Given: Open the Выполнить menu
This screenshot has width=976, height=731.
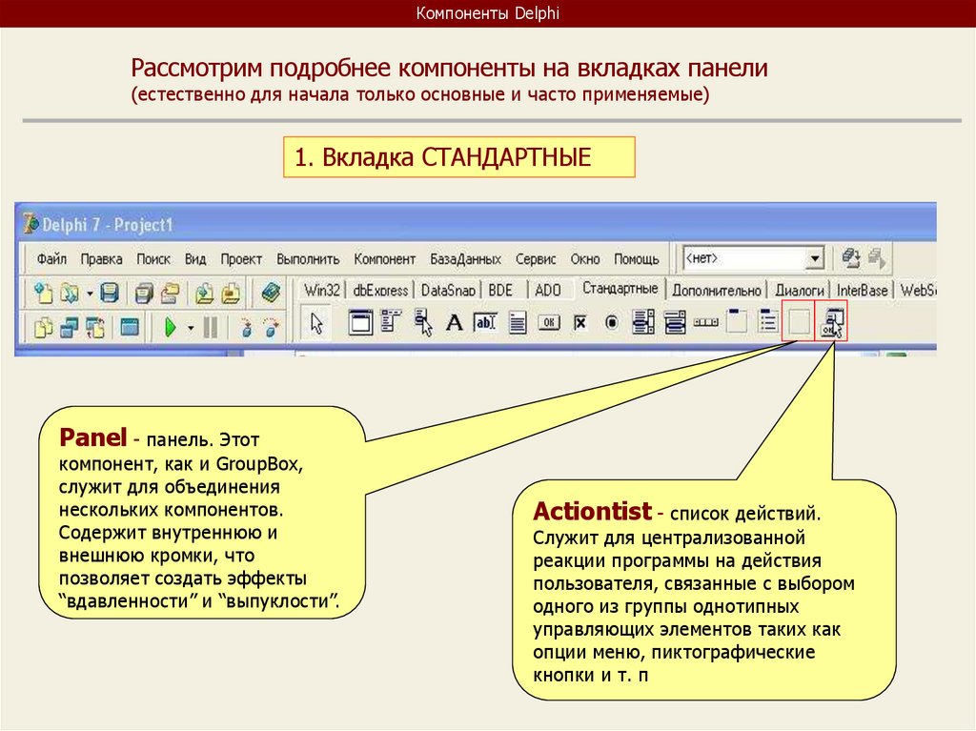Looking at the screenshot, I should (308, 259).
